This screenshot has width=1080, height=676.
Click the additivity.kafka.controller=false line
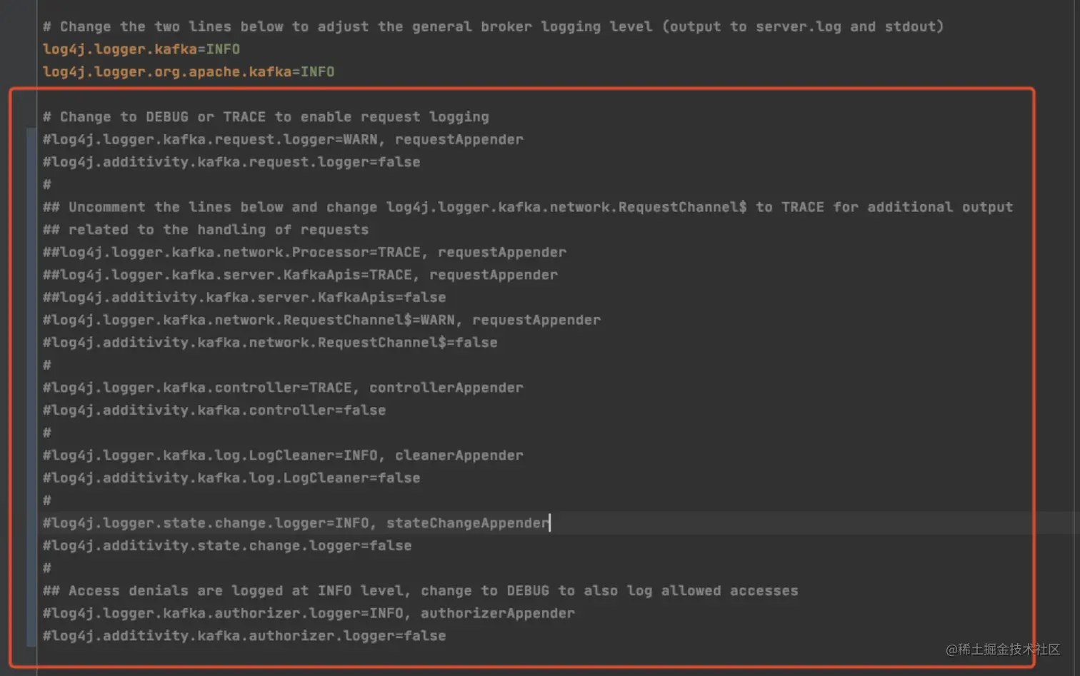(x=214, y=410)
